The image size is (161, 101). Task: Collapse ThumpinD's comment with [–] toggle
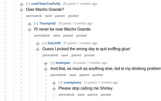coord(36,23)
